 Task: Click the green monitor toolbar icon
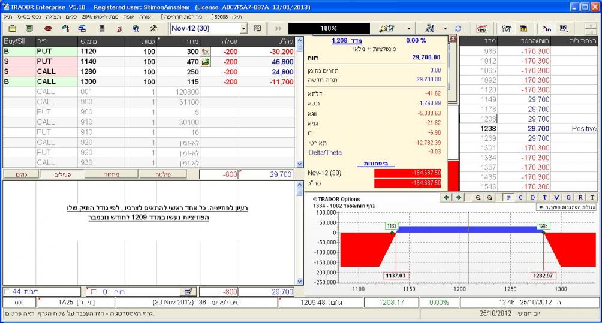point(29,28)
